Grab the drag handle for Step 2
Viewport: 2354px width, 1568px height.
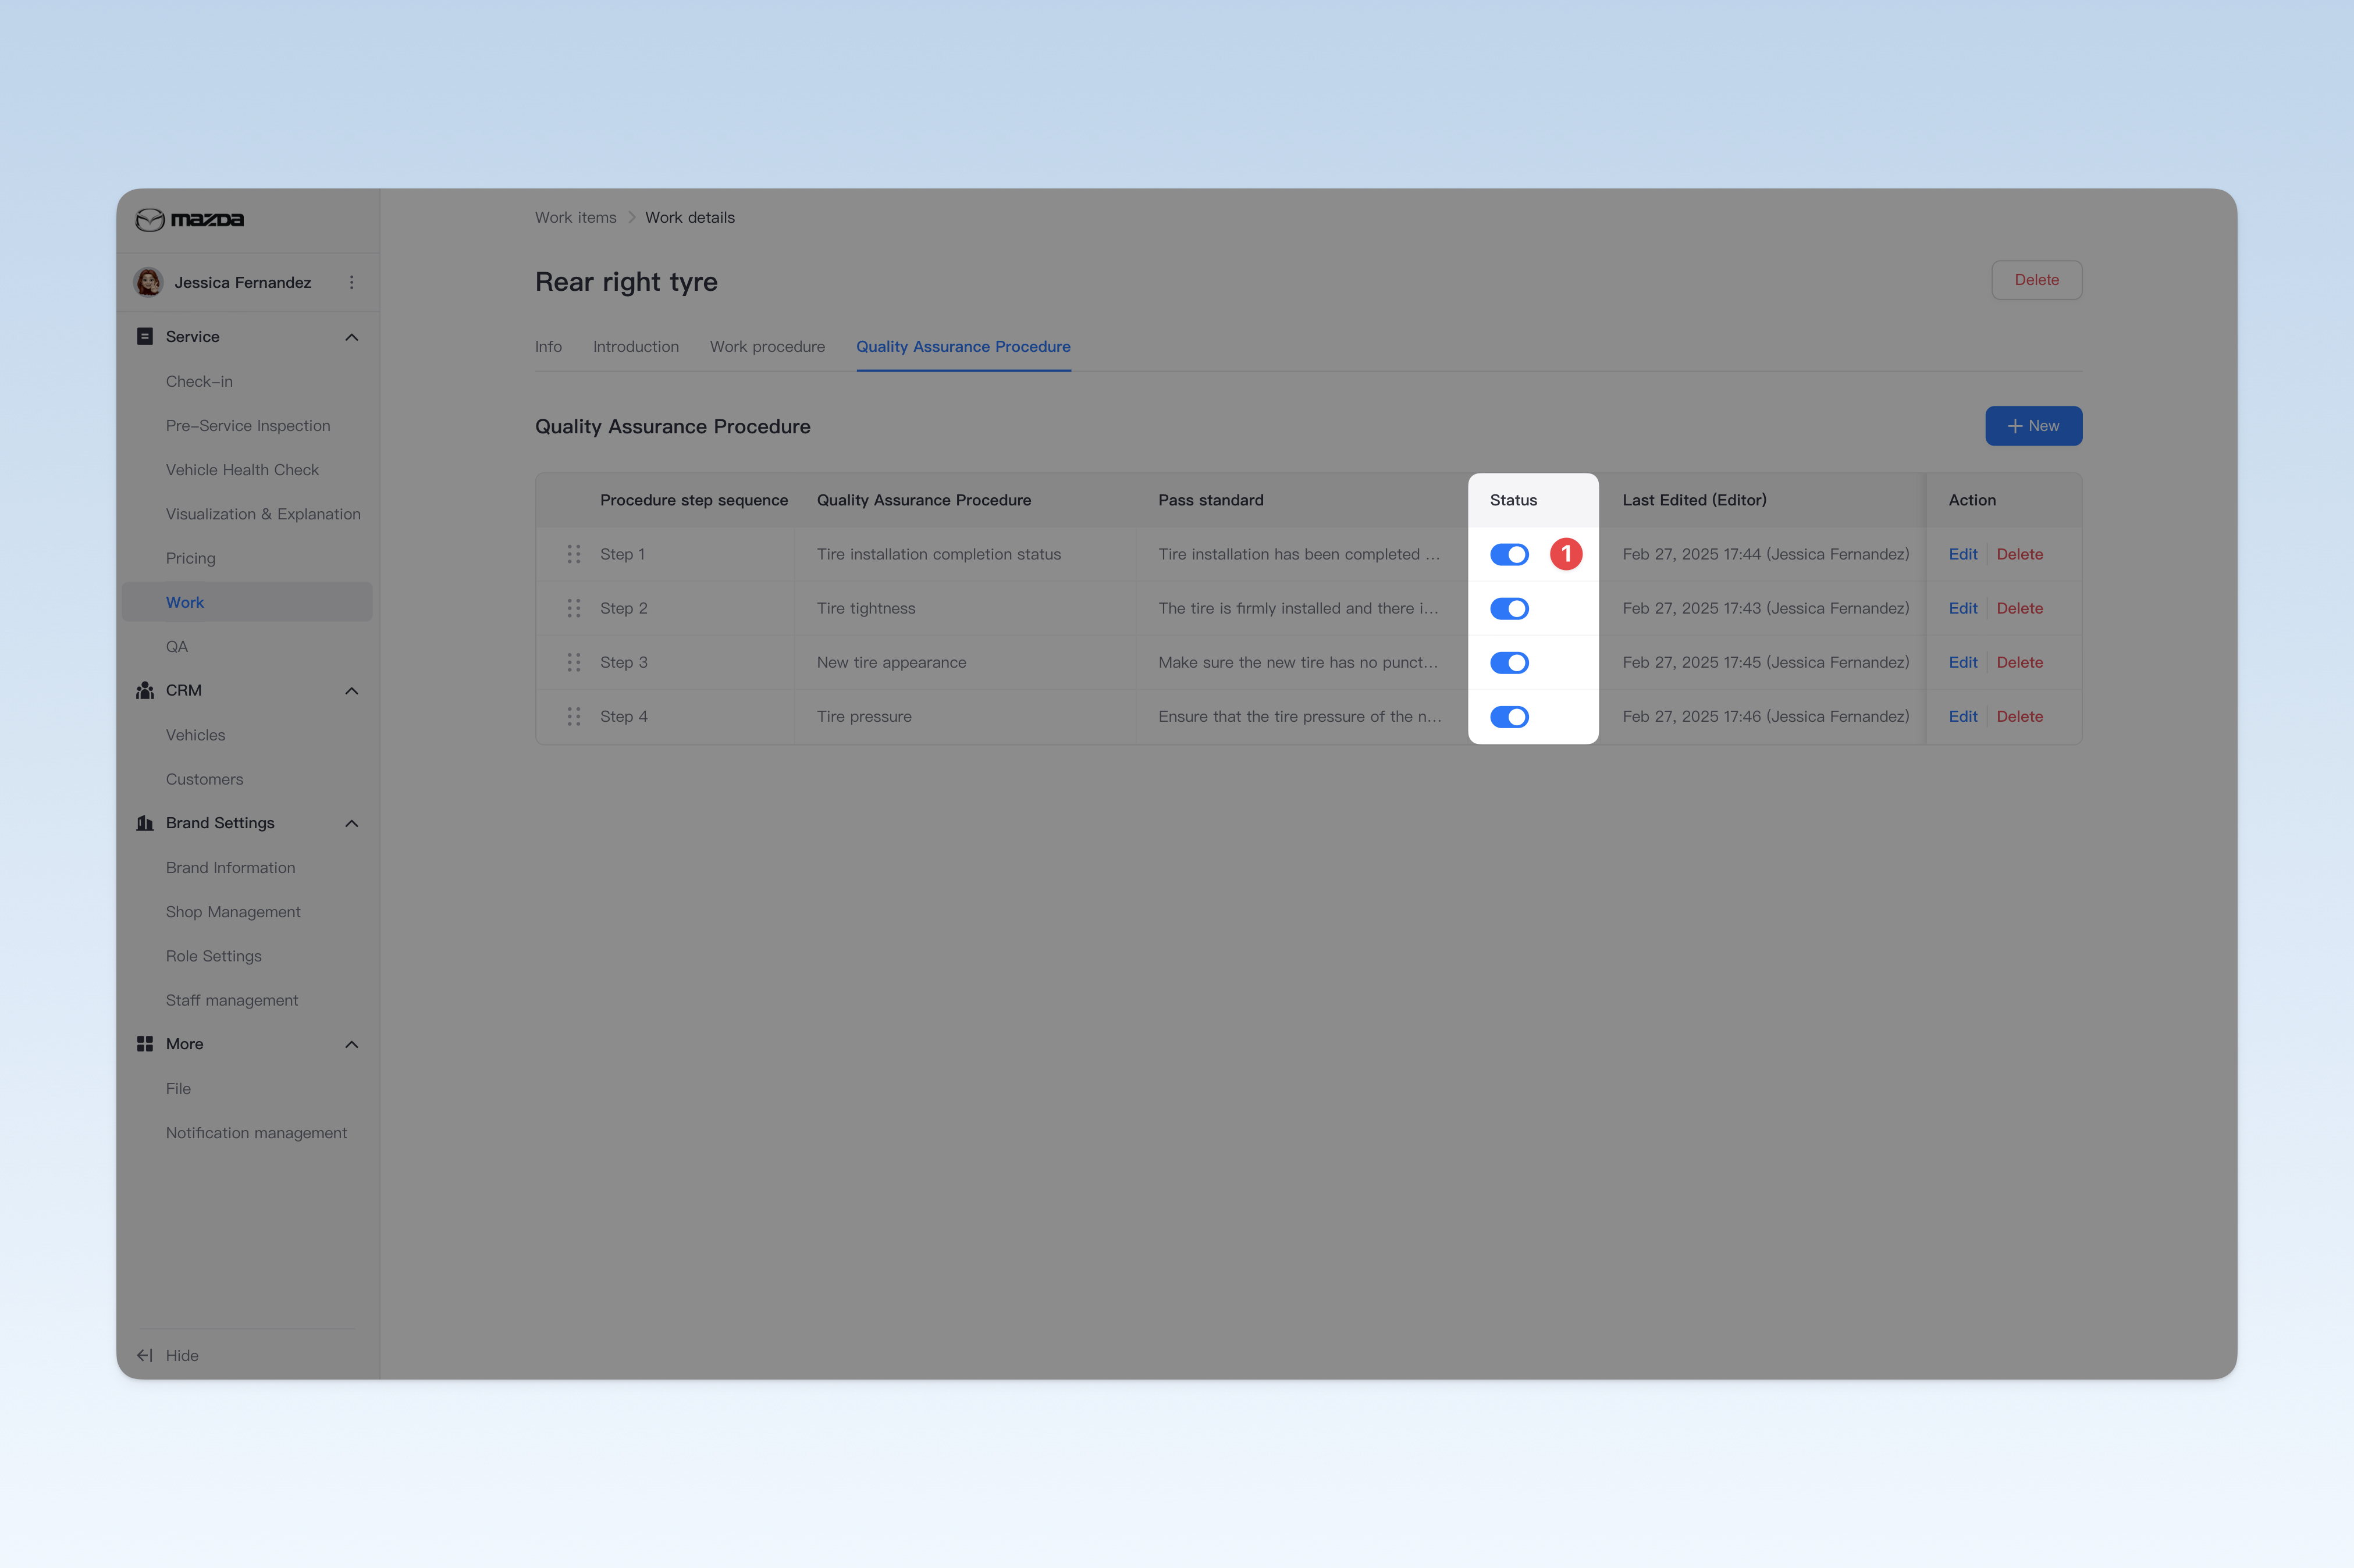574,608
